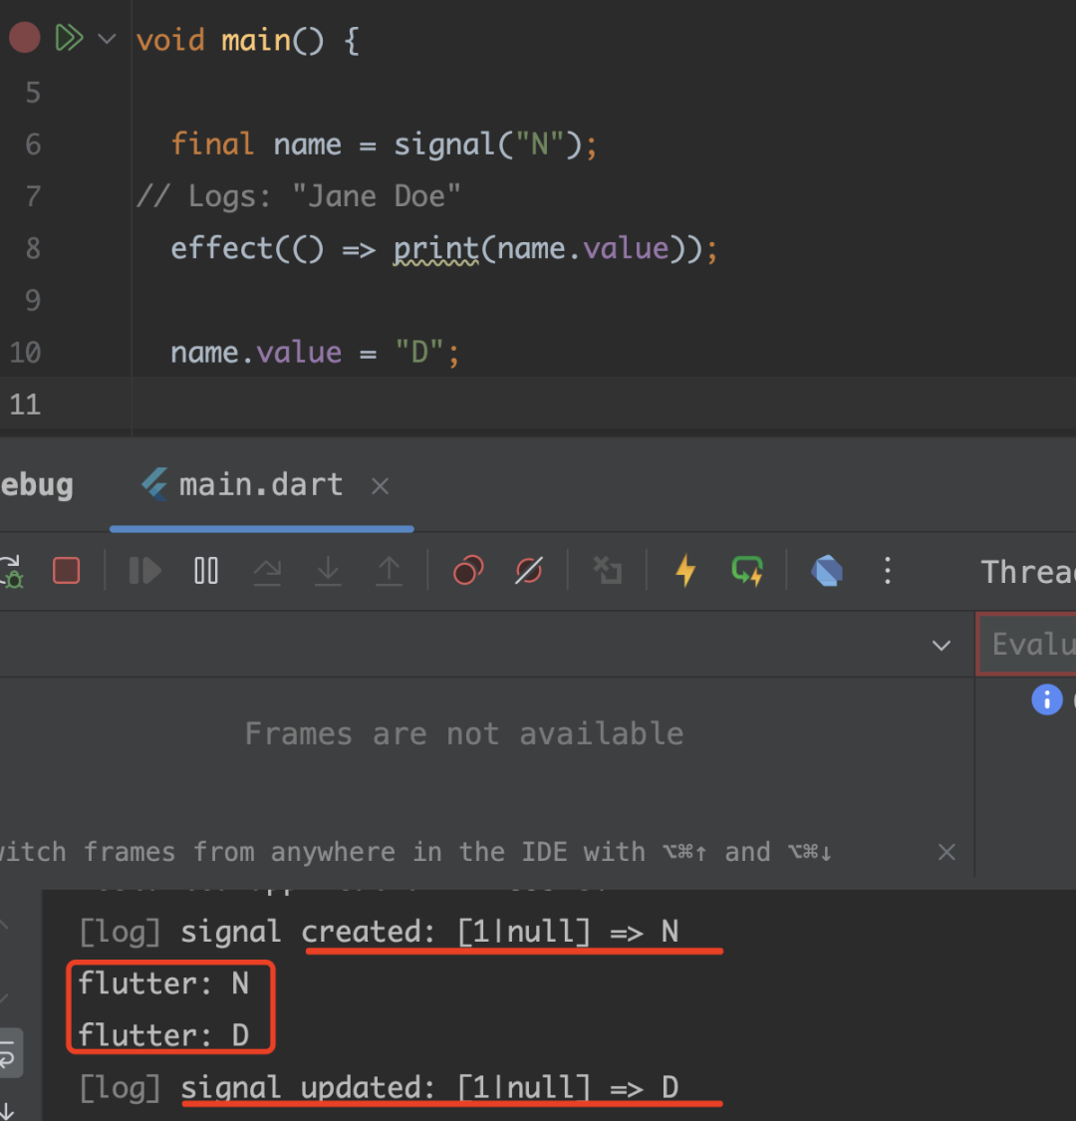1076x1121 pixels.
Task: Click the Step Into arrow icon
Action: pyautogui.click(x=328, y=571)
